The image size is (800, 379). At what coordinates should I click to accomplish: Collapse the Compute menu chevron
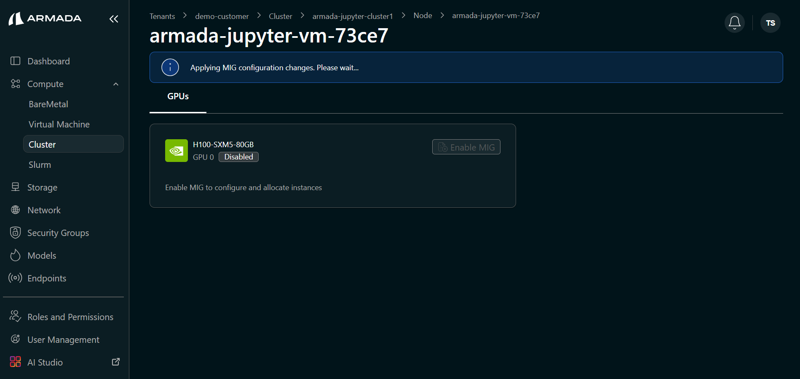(x=116, y=84)
